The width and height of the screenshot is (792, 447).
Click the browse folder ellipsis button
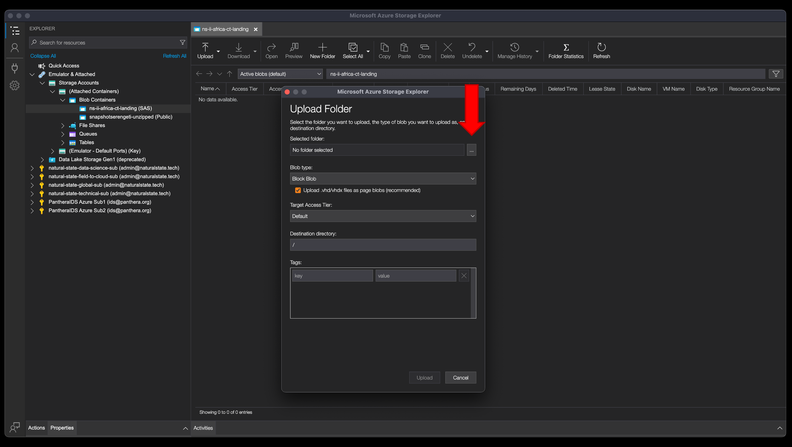[471, 150]
